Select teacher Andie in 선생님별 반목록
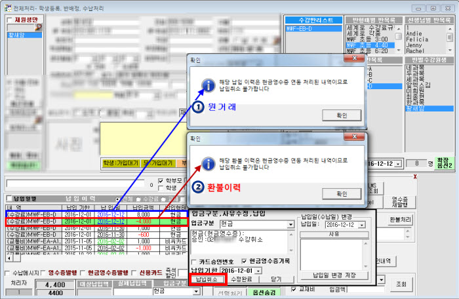The height and width of the screenshot is (299, 459). tap(414, 33)
